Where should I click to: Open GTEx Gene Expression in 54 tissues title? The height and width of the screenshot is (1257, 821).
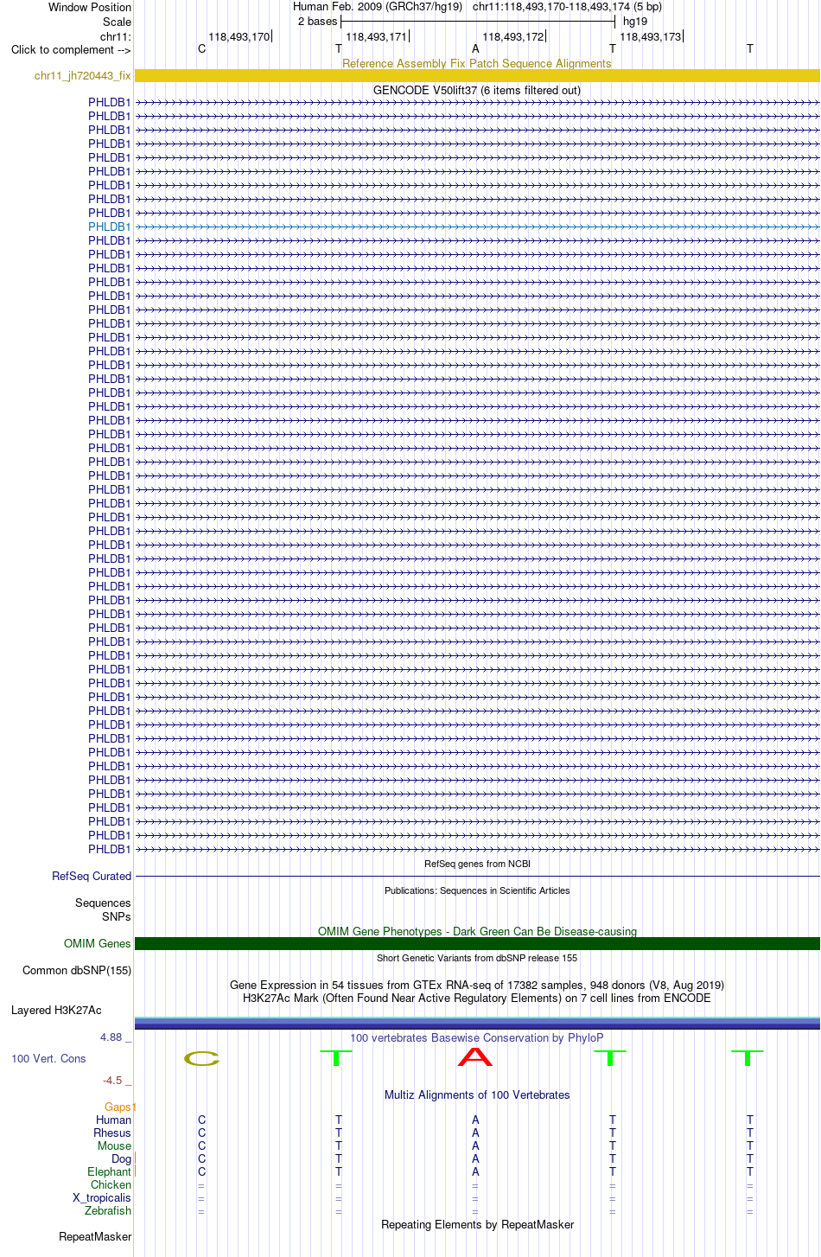(477, 985)
